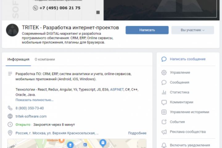Open Статистика in the sidebar menu
This screenshot has width=222, height=148.
[179, 92]
